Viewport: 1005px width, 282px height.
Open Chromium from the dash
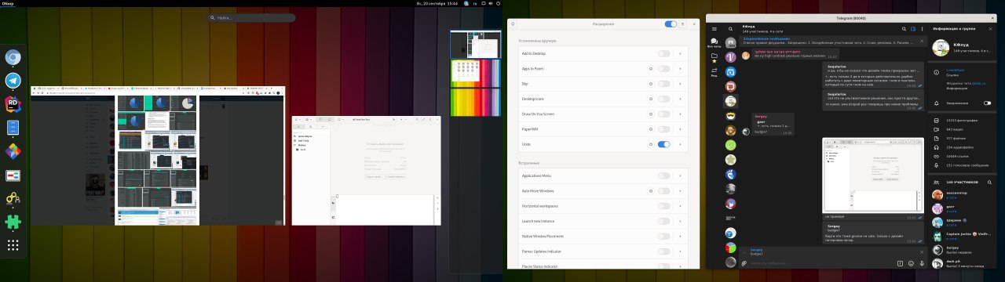click(13, 57)
